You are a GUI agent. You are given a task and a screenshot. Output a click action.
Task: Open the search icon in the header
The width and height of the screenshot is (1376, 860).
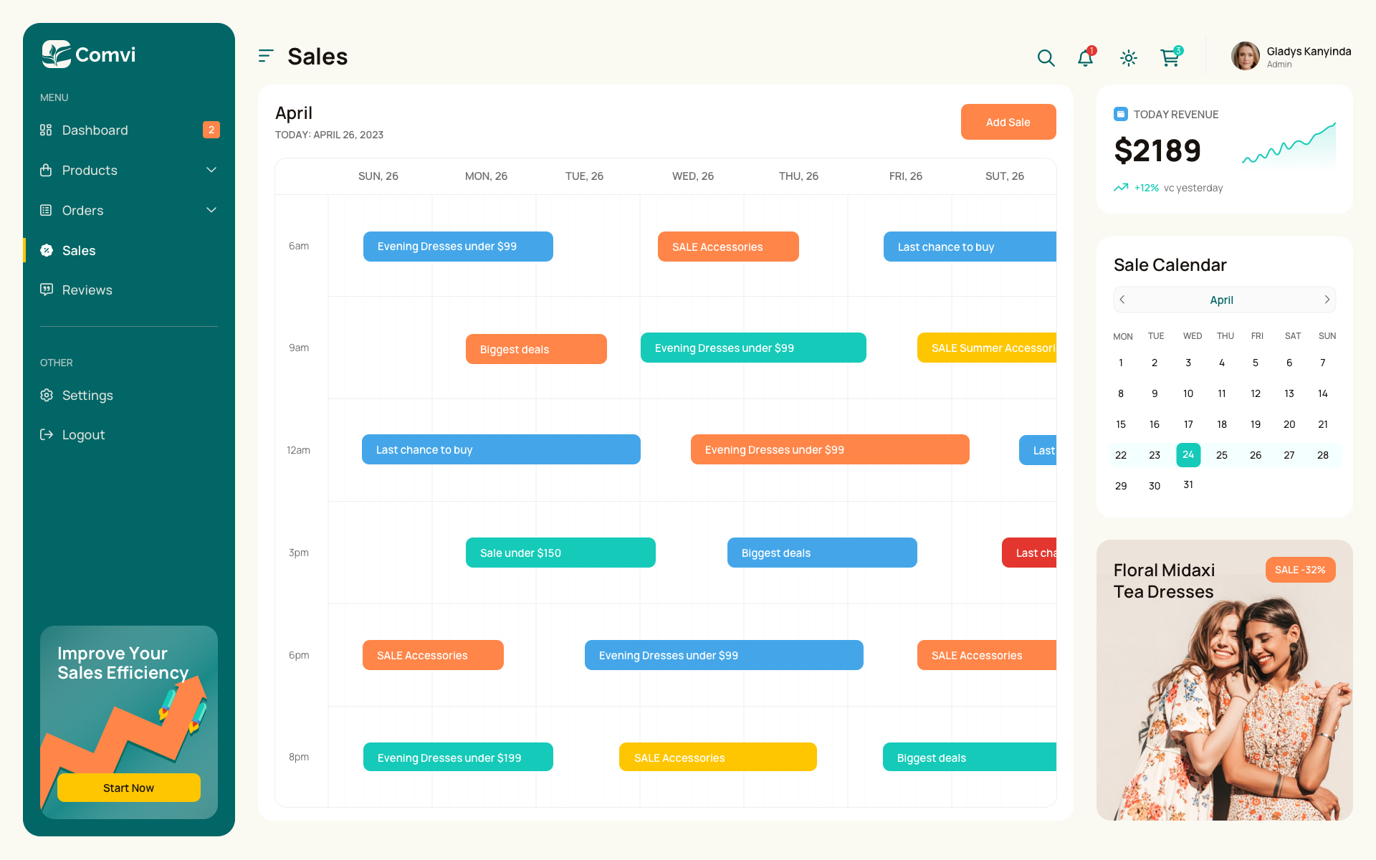[x=1046, y=58]
